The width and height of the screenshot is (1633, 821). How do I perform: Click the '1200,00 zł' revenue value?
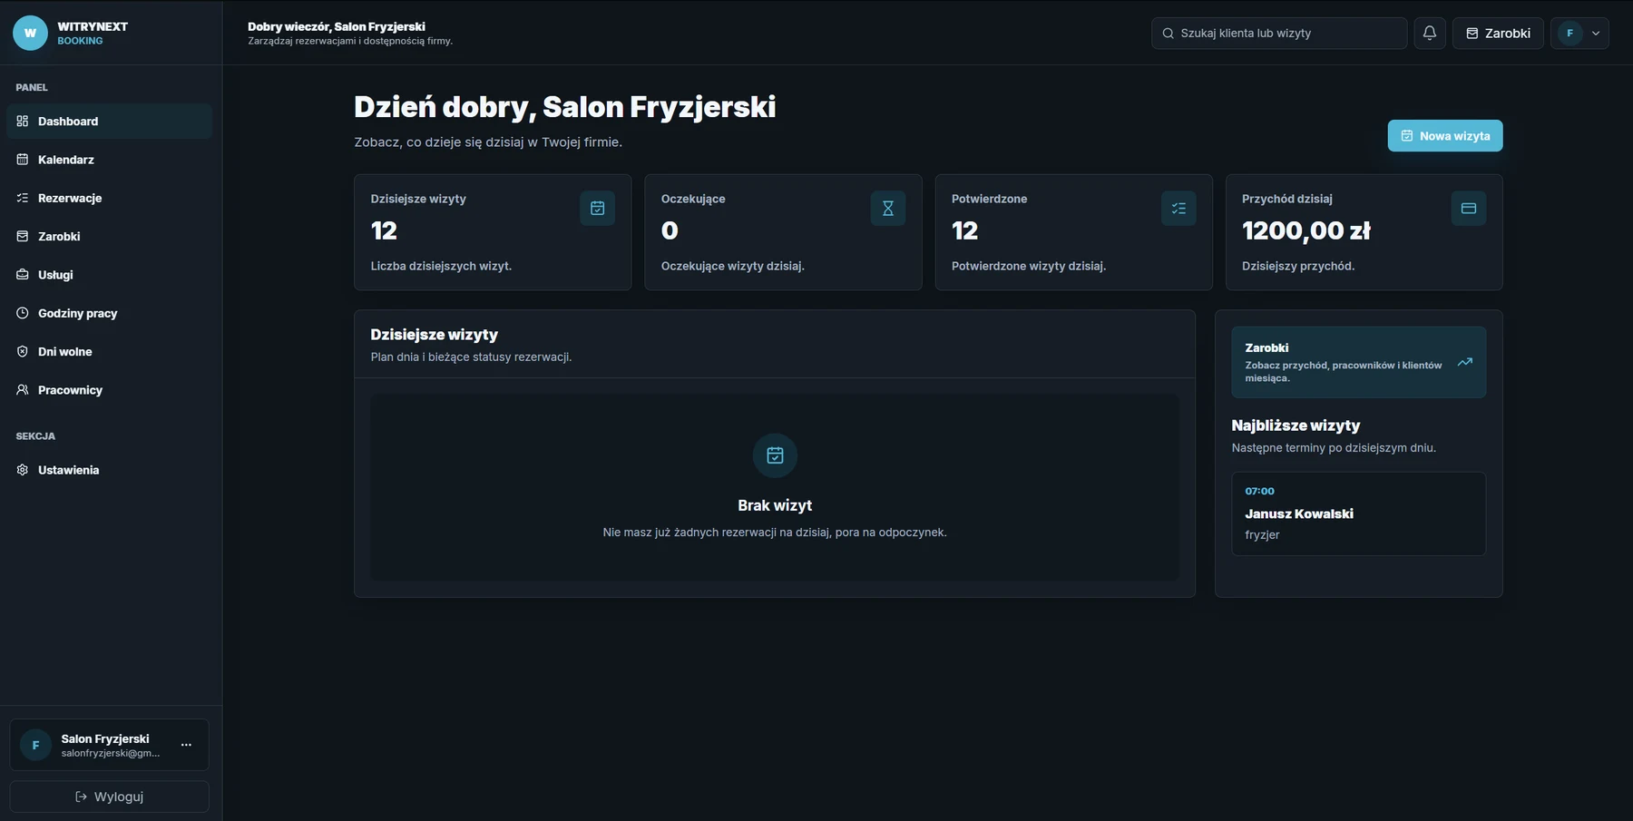(1306, 231)
